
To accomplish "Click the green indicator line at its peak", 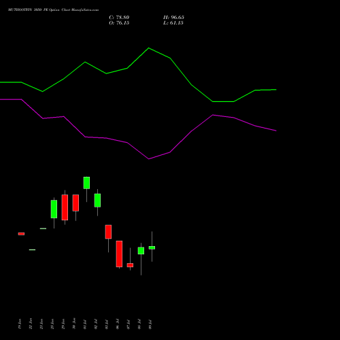I will tap(149, 48).
